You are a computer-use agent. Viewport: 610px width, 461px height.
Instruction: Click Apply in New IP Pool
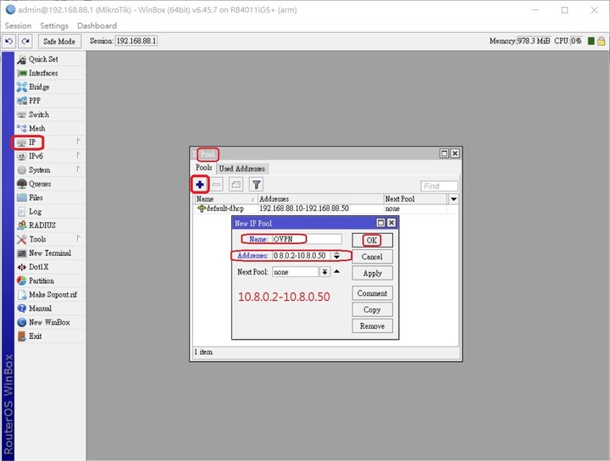pyautogui.click(x=372, y=273)
